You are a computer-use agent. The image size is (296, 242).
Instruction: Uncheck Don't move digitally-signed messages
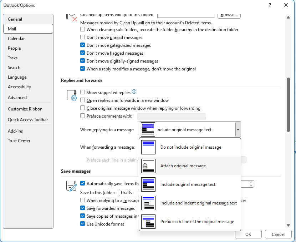point(82,61)
